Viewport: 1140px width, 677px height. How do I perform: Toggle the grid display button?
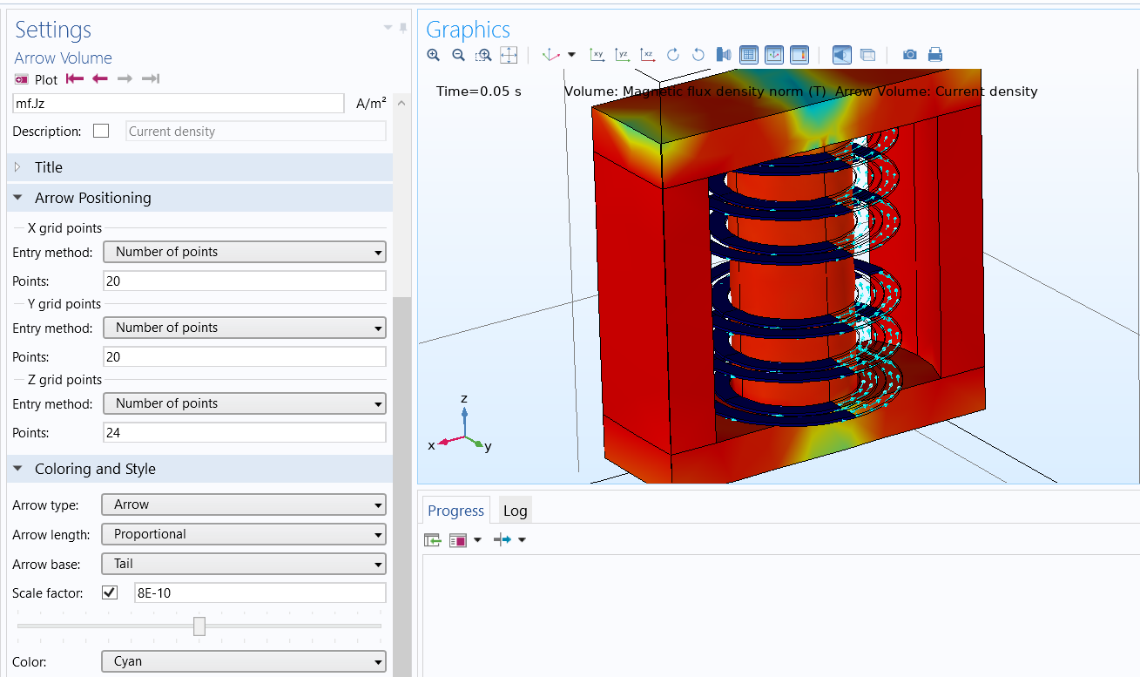click(x=748, y=55)
